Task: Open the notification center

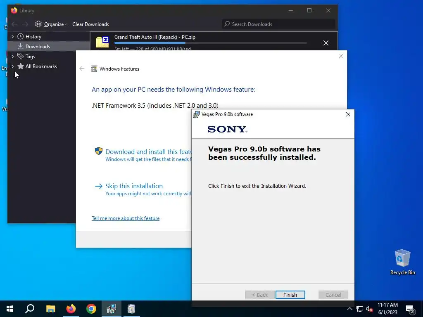Action: (x=410, y=309)
